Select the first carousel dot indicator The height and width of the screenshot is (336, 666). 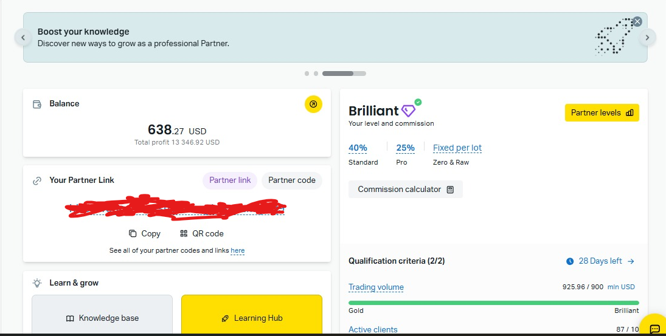tap(307, 74)
